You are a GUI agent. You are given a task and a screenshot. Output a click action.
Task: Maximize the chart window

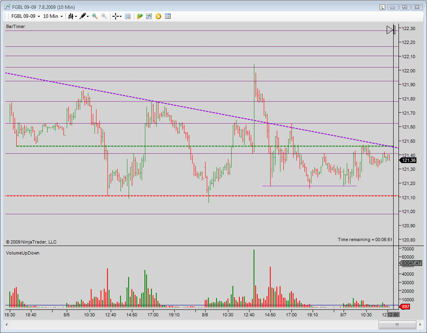(405, 7)
